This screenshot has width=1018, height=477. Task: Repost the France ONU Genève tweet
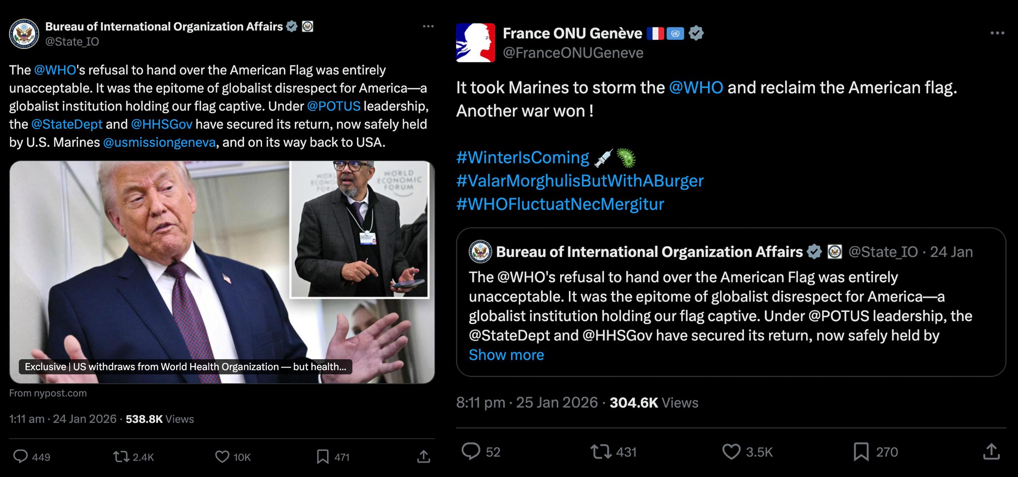600,452
